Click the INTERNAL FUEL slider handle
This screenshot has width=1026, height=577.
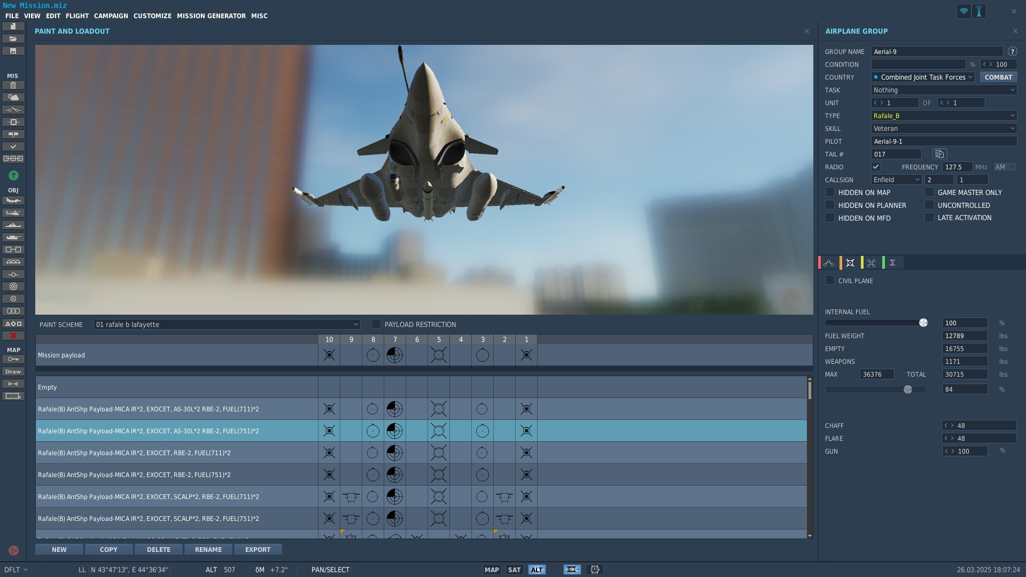tap(923, 323)
